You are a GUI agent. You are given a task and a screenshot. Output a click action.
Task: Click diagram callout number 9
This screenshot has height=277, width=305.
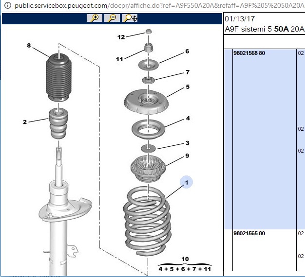click(187, 156)
